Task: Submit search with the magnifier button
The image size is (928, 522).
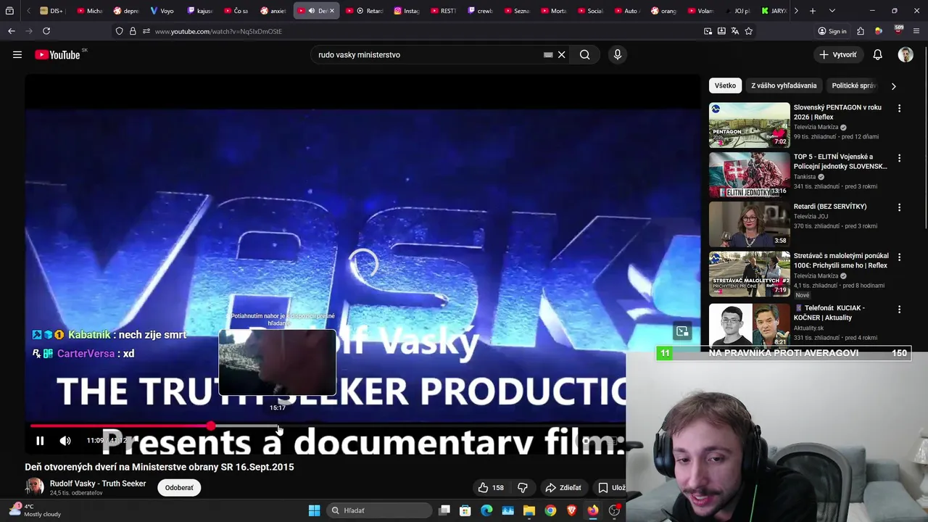Action: pos(584,54)
